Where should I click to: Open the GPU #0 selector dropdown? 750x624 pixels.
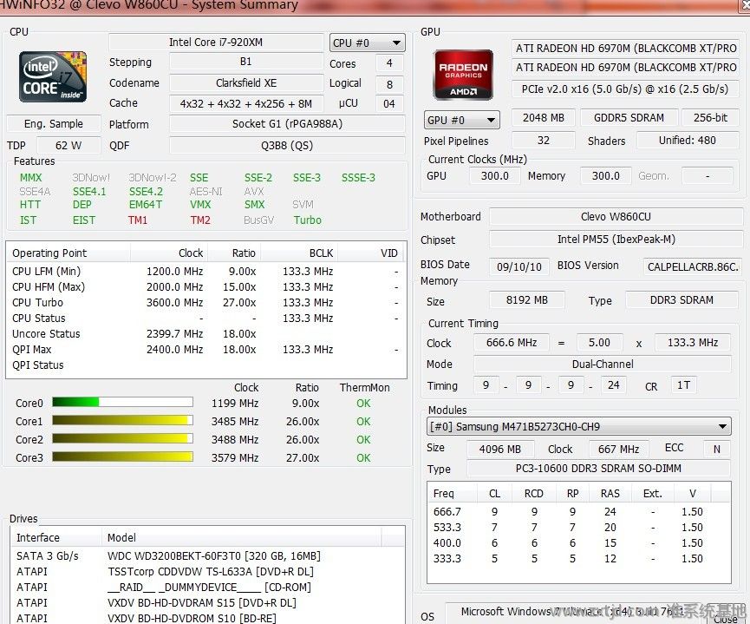click(x=461, y=120)
